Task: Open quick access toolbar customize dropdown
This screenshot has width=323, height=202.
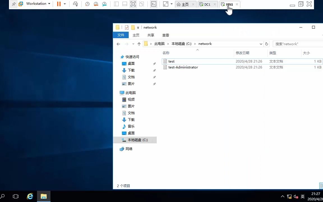Action: click(138, 27)
